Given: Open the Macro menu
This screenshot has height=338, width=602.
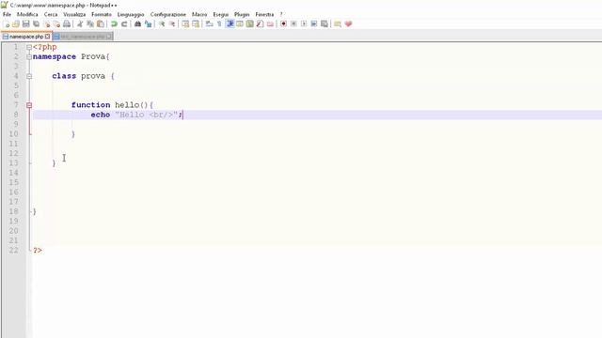Looking at the screenshot, I should point(199,14).
